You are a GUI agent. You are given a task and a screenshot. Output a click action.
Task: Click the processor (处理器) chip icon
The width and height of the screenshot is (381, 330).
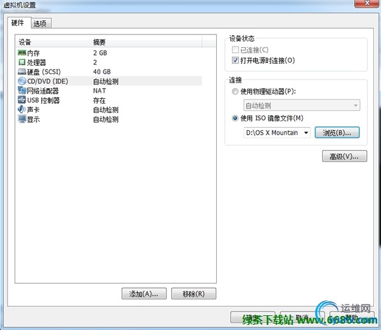tap(22, 62)
